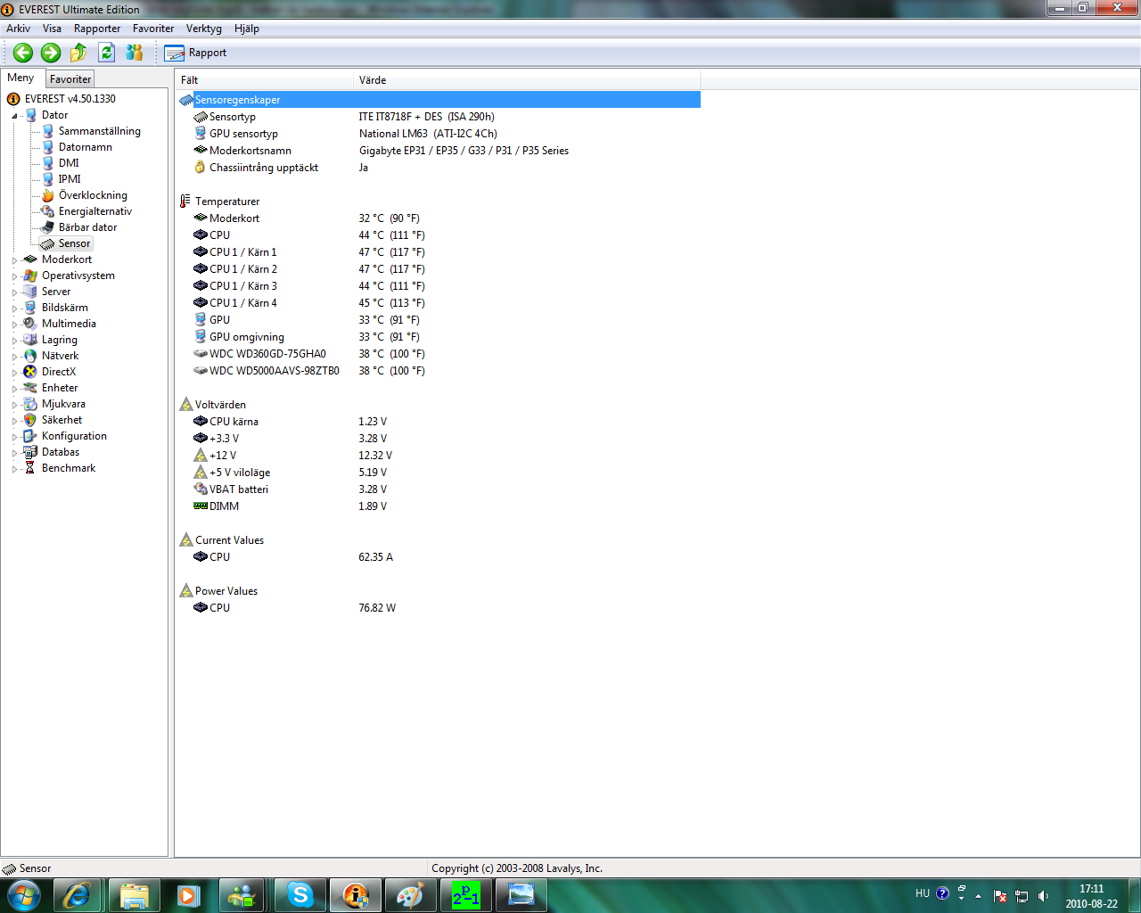Expand the Moderkort tree node

tap(14, 260)
